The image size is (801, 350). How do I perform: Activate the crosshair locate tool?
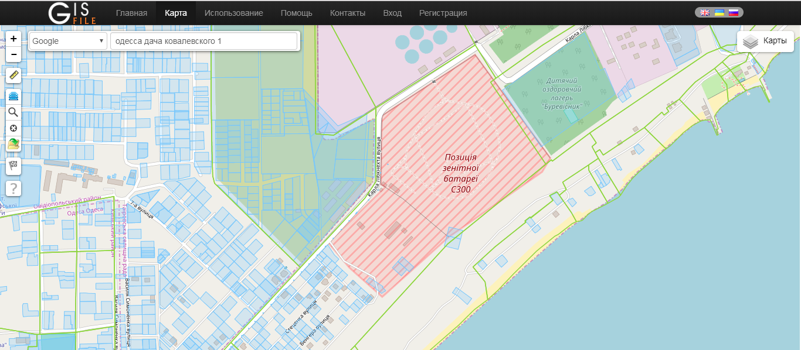[13, 128]
